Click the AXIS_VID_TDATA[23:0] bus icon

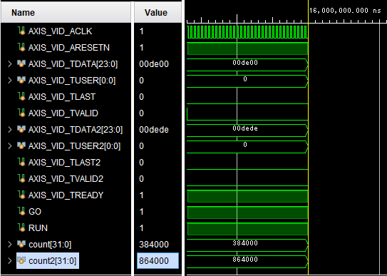21,63
